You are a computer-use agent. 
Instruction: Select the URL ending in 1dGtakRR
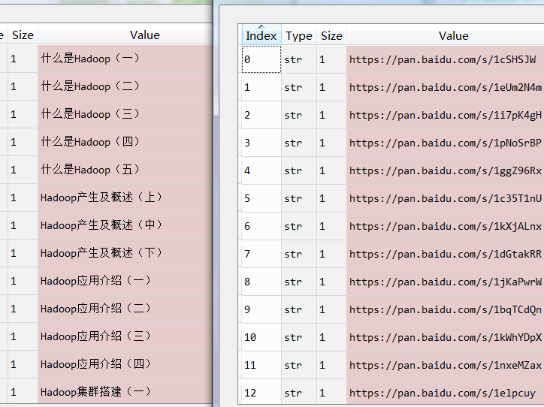coord(445,253)
